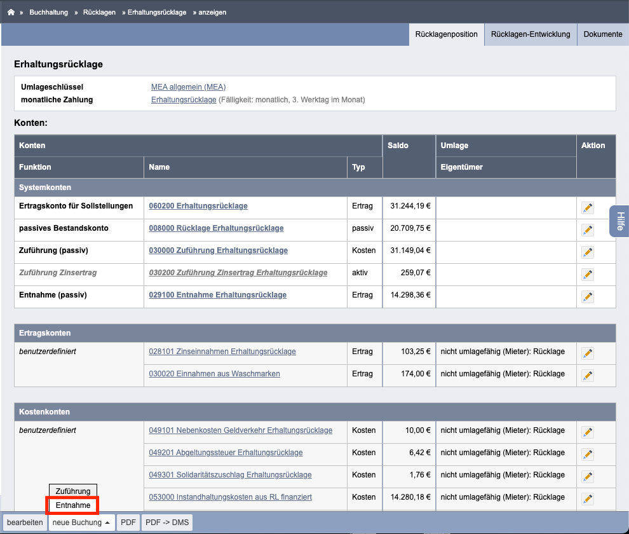Open the Dokumente tab
The image size is (629, 534).
[x=603, y=34]
